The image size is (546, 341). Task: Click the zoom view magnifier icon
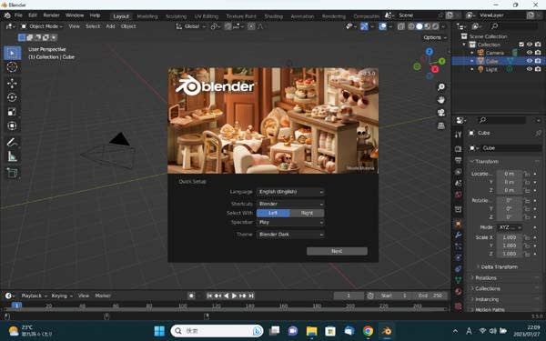440,87
